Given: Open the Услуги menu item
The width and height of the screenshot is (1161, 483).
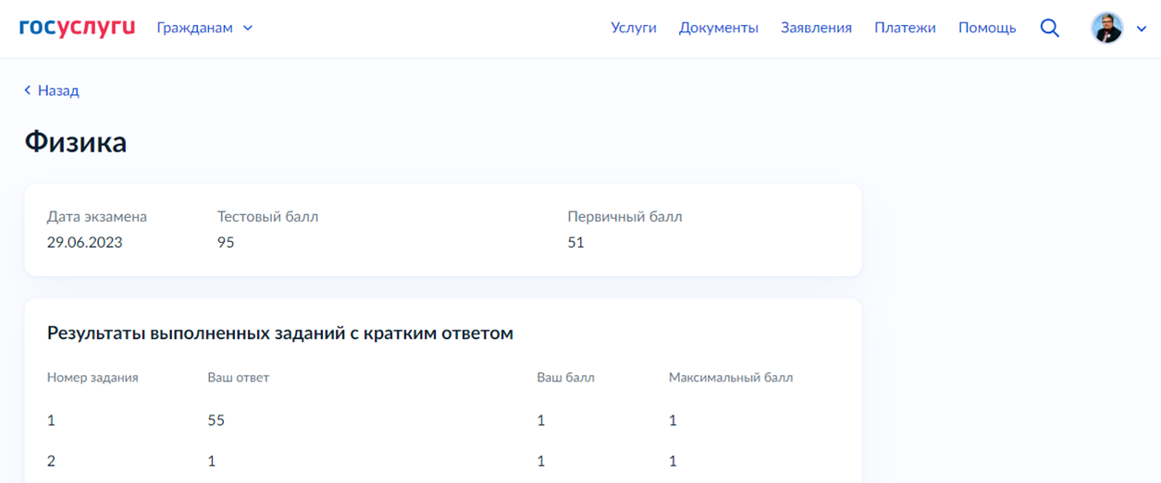Looking at the screenshot, I should pos(634,28).
